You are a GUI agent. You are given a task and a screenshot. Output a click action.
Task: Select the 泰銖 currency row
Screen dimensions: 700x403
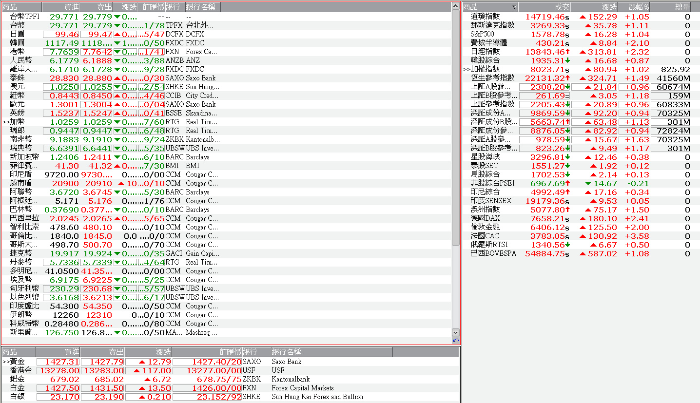(227, 78)
